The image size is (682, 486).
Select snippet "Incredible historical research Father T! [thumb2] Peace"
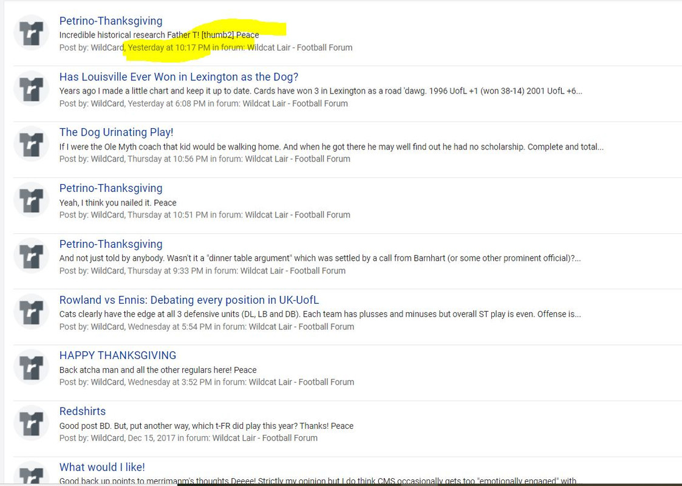(159, 35)
